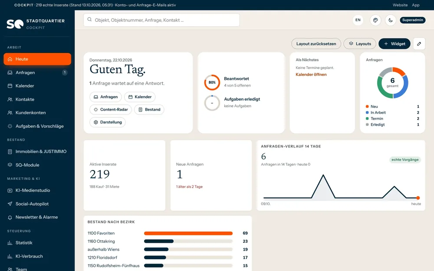Click Layout zurücksetzen button
The image size is (434, 271).
click(x=316, y=44)
